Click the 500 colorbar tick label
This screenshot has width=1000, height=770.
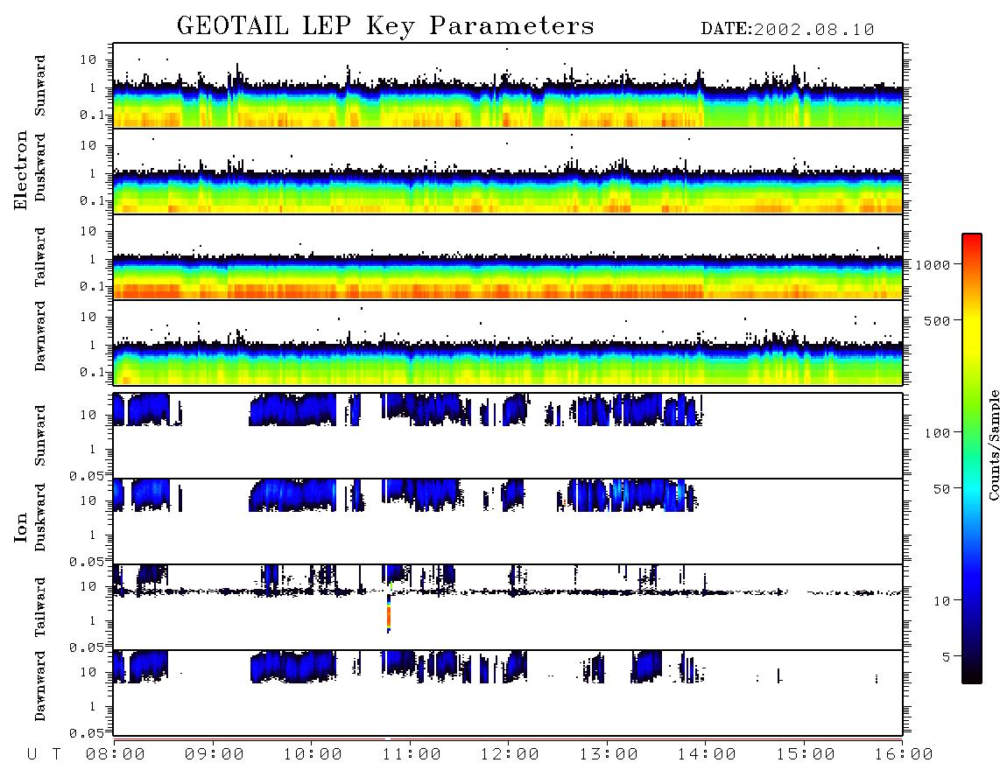click(937, 320)
